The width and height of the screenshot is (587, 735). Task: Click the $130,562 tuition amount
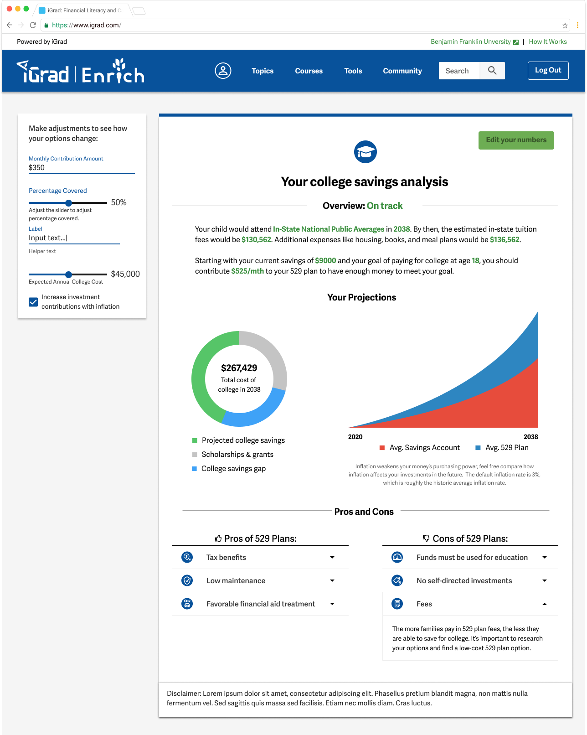[256, 239]
